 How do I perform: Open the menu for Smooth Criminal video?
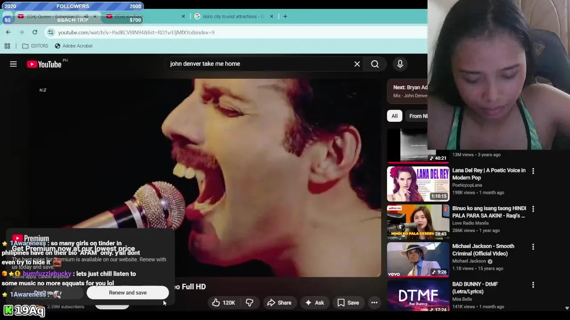click(533, 247)
